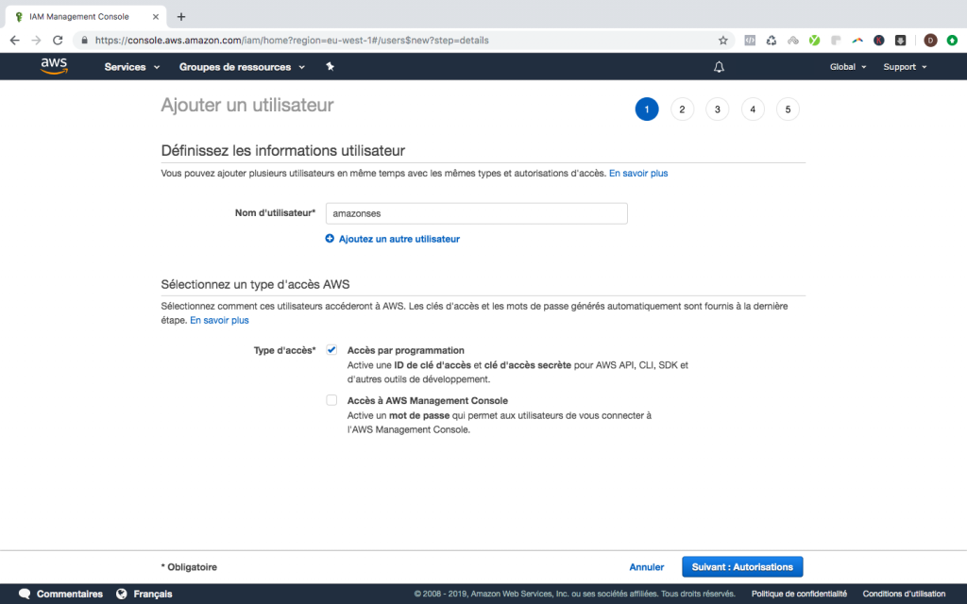The height and width of the screenshot is (604, 967).
Task: Click the Commentaires speech bubble icon
Action: (x=25, y=594)
